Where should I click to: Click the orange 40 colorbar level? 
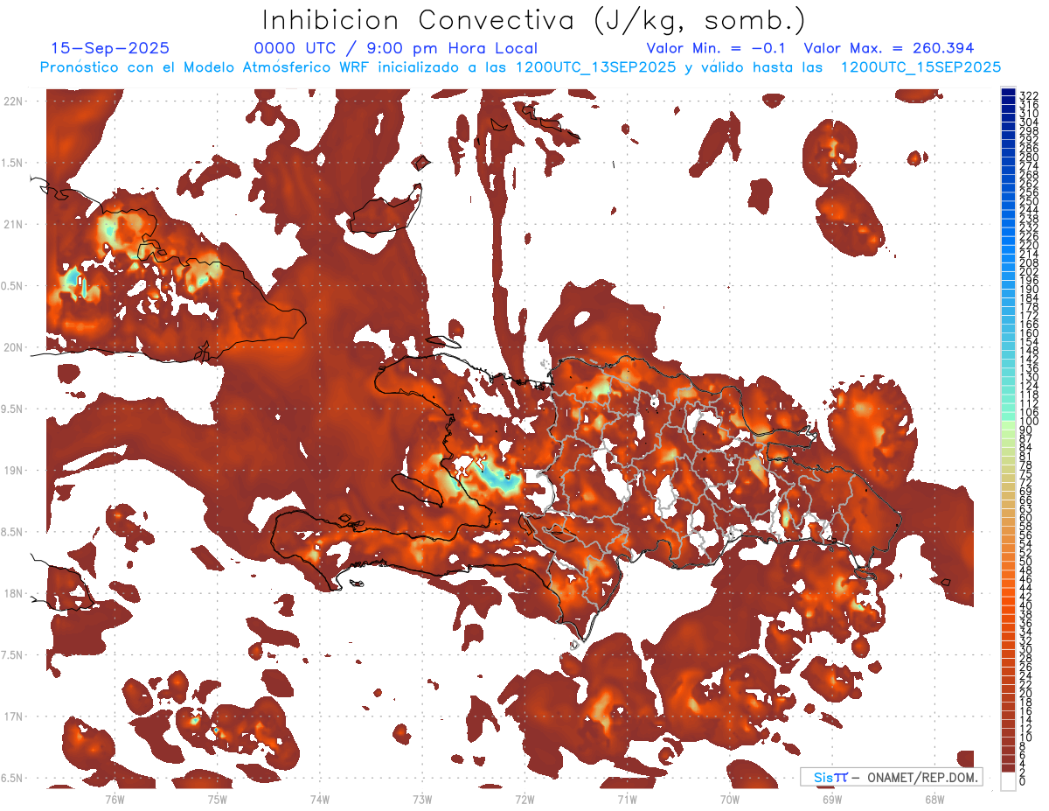(x=1008, y=605)
